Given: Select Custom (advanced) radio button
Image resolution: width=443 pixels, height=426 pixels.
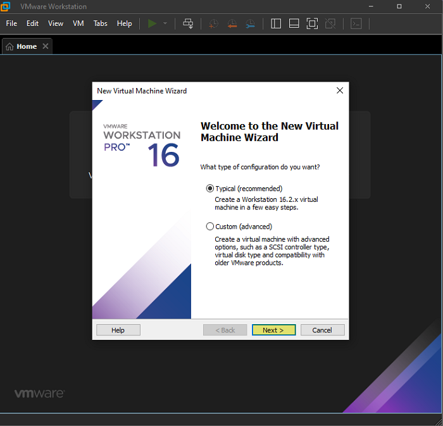Looking at the screenshot, I should click(x=210, y=227).
